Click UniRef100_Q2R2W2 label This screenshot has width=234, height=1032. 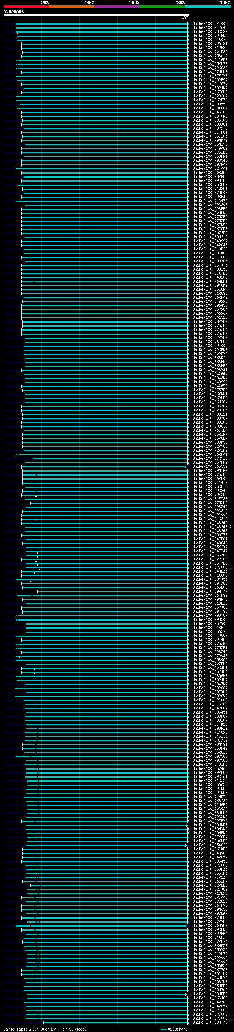tap(210, 559)
